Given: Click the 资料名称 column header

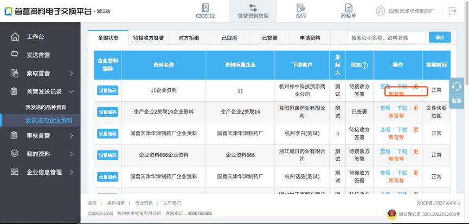Looking at the screenshot, I should (x=164, y=65).
